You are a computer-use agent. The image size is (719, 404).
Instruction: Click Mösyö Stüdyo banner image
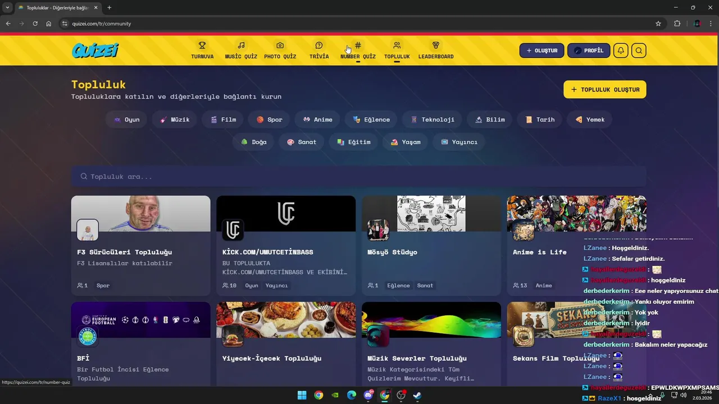click(431, 213)
